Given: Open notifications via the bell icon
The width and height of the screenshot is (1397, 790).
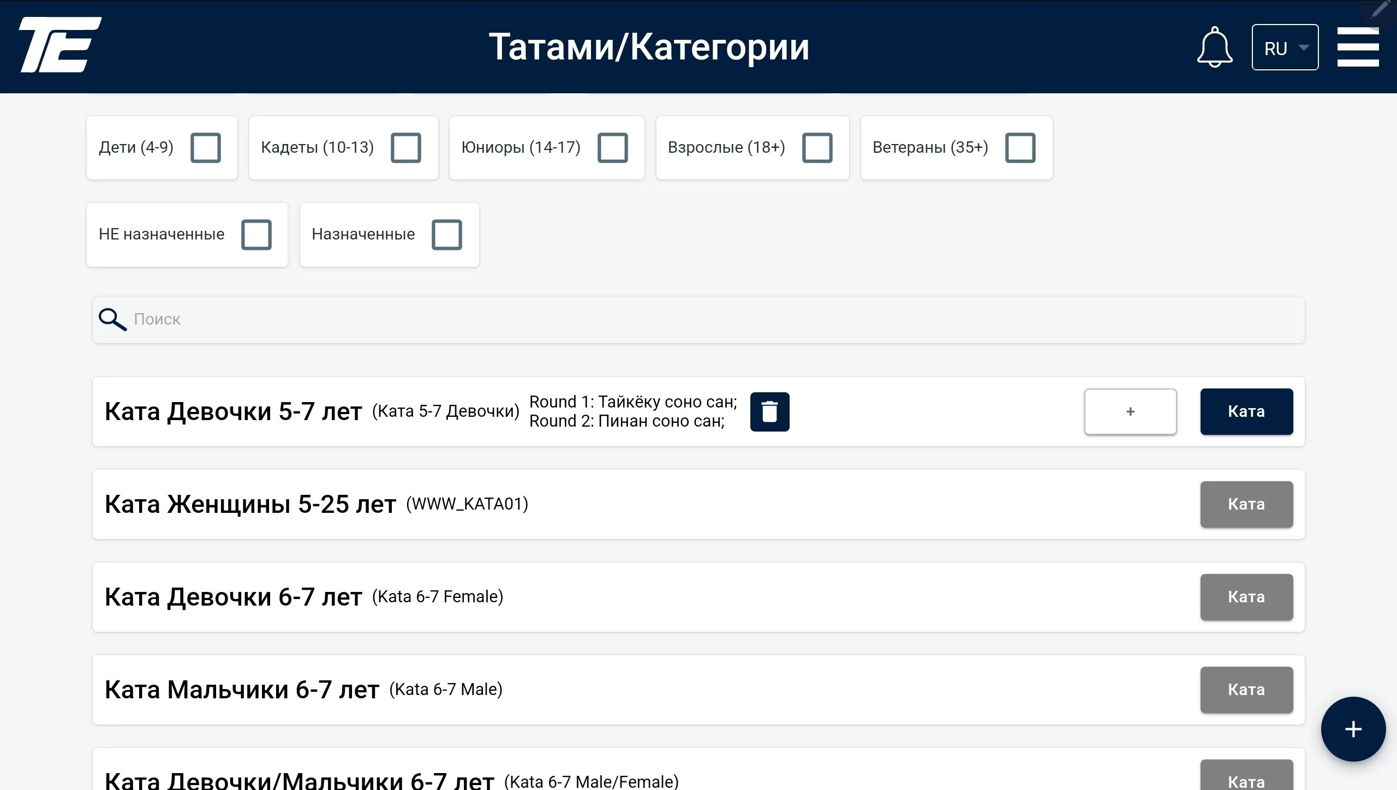Looking at the screenshot, I should pos(1214,47).
